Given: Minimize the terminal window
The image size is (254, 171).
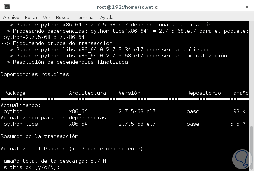Looking at the screenshot, I should point(221,7).
